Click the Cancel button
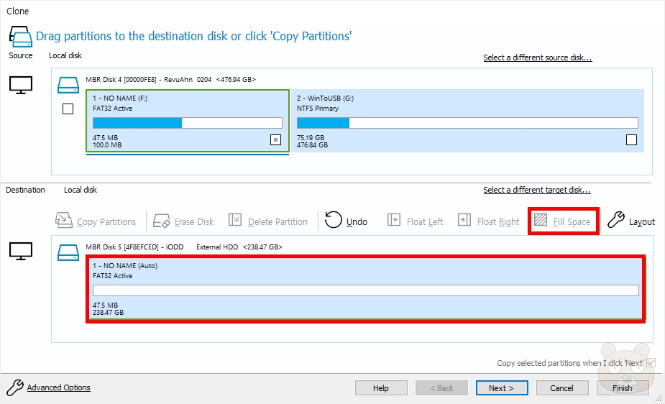The image size is (665, 404). (562, 388)
